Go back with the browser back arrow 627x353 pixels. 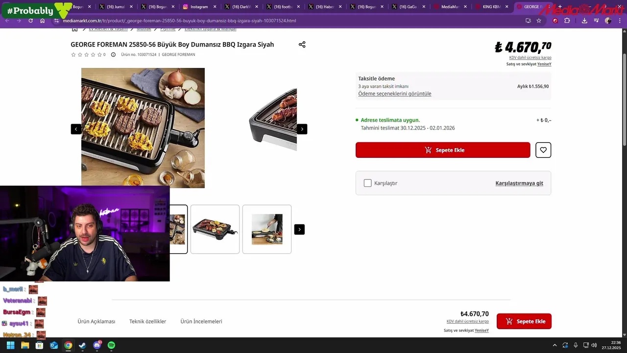click(7, 21)
